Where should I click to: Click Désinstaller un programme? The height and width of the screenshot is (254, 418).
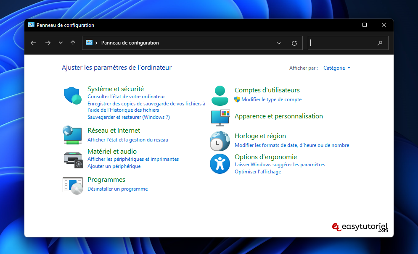pyautogui.click(x=117, y=189)
